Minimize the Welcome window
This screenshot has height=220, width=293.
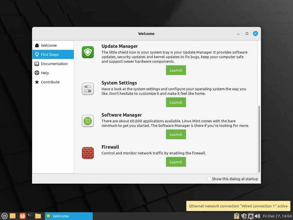click(238, 34)
